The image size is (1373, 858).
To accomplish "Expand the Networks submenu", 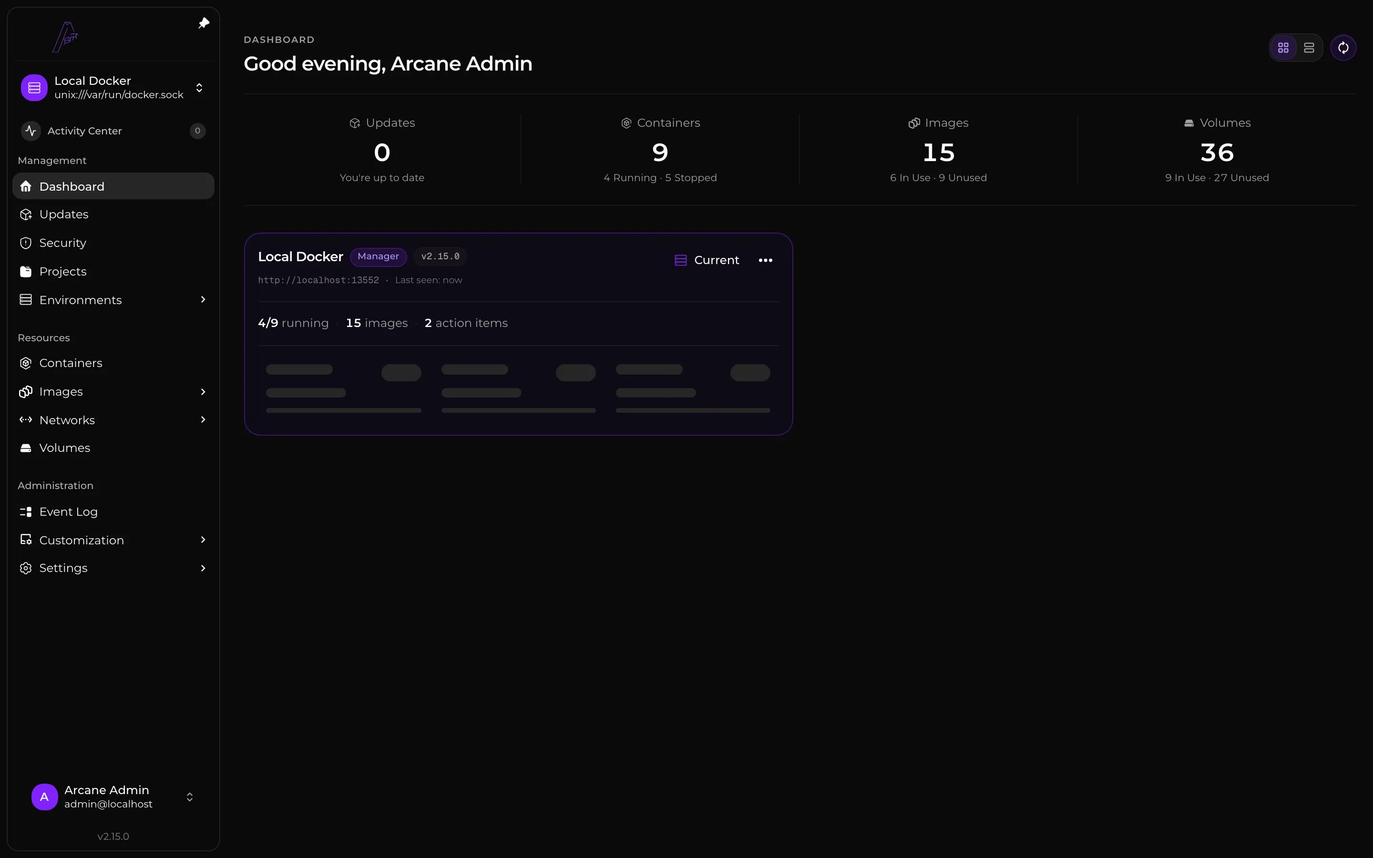I will click(x=203, y=420).
